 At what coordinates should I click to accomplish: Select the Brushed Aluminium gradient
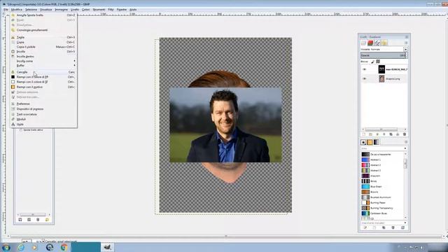(383, 197)
